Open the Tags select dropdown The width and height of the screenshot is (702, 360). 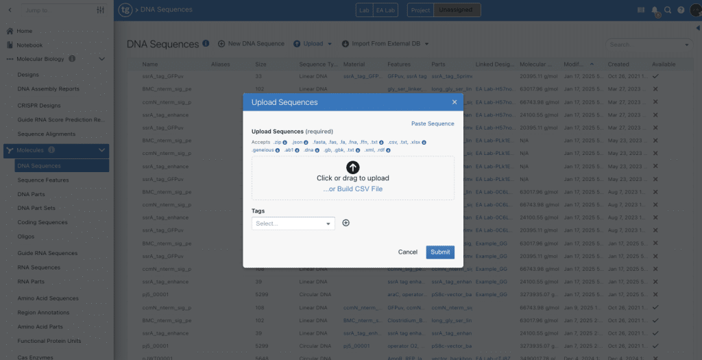point(293,224)
